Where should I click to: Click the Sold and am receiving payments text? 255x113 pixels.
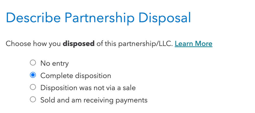pos(94,100)
